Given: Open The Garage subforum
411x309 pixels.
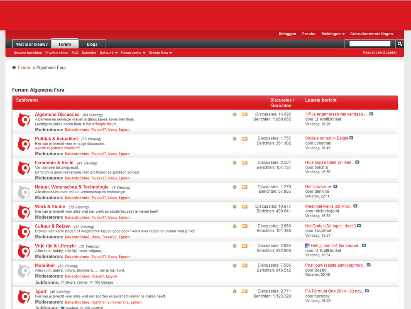Looking at the screenshot, I should click(x=103, y=282).
